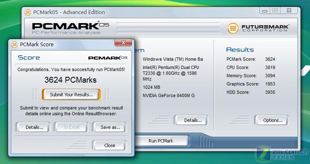Viewport: 310px width, 164px height.
Task: Click CPU score value 3819
Action: pyautogui.click(x=270, y=67)
